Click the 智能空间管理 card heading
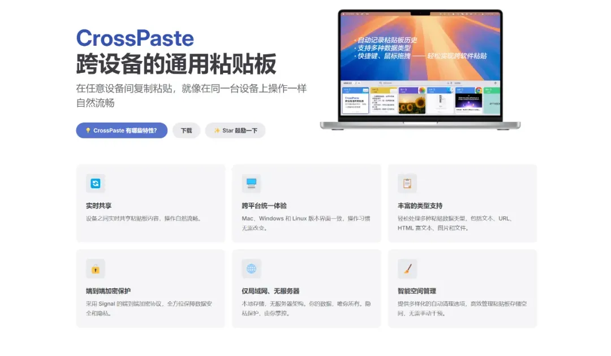The width and height of the screenshot is (611, 356). click(x=417, y=291)
